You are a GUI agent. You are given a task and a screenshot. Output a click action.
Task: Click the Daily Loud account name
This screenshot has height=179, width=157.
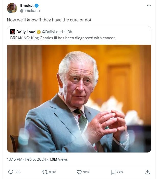26,32
